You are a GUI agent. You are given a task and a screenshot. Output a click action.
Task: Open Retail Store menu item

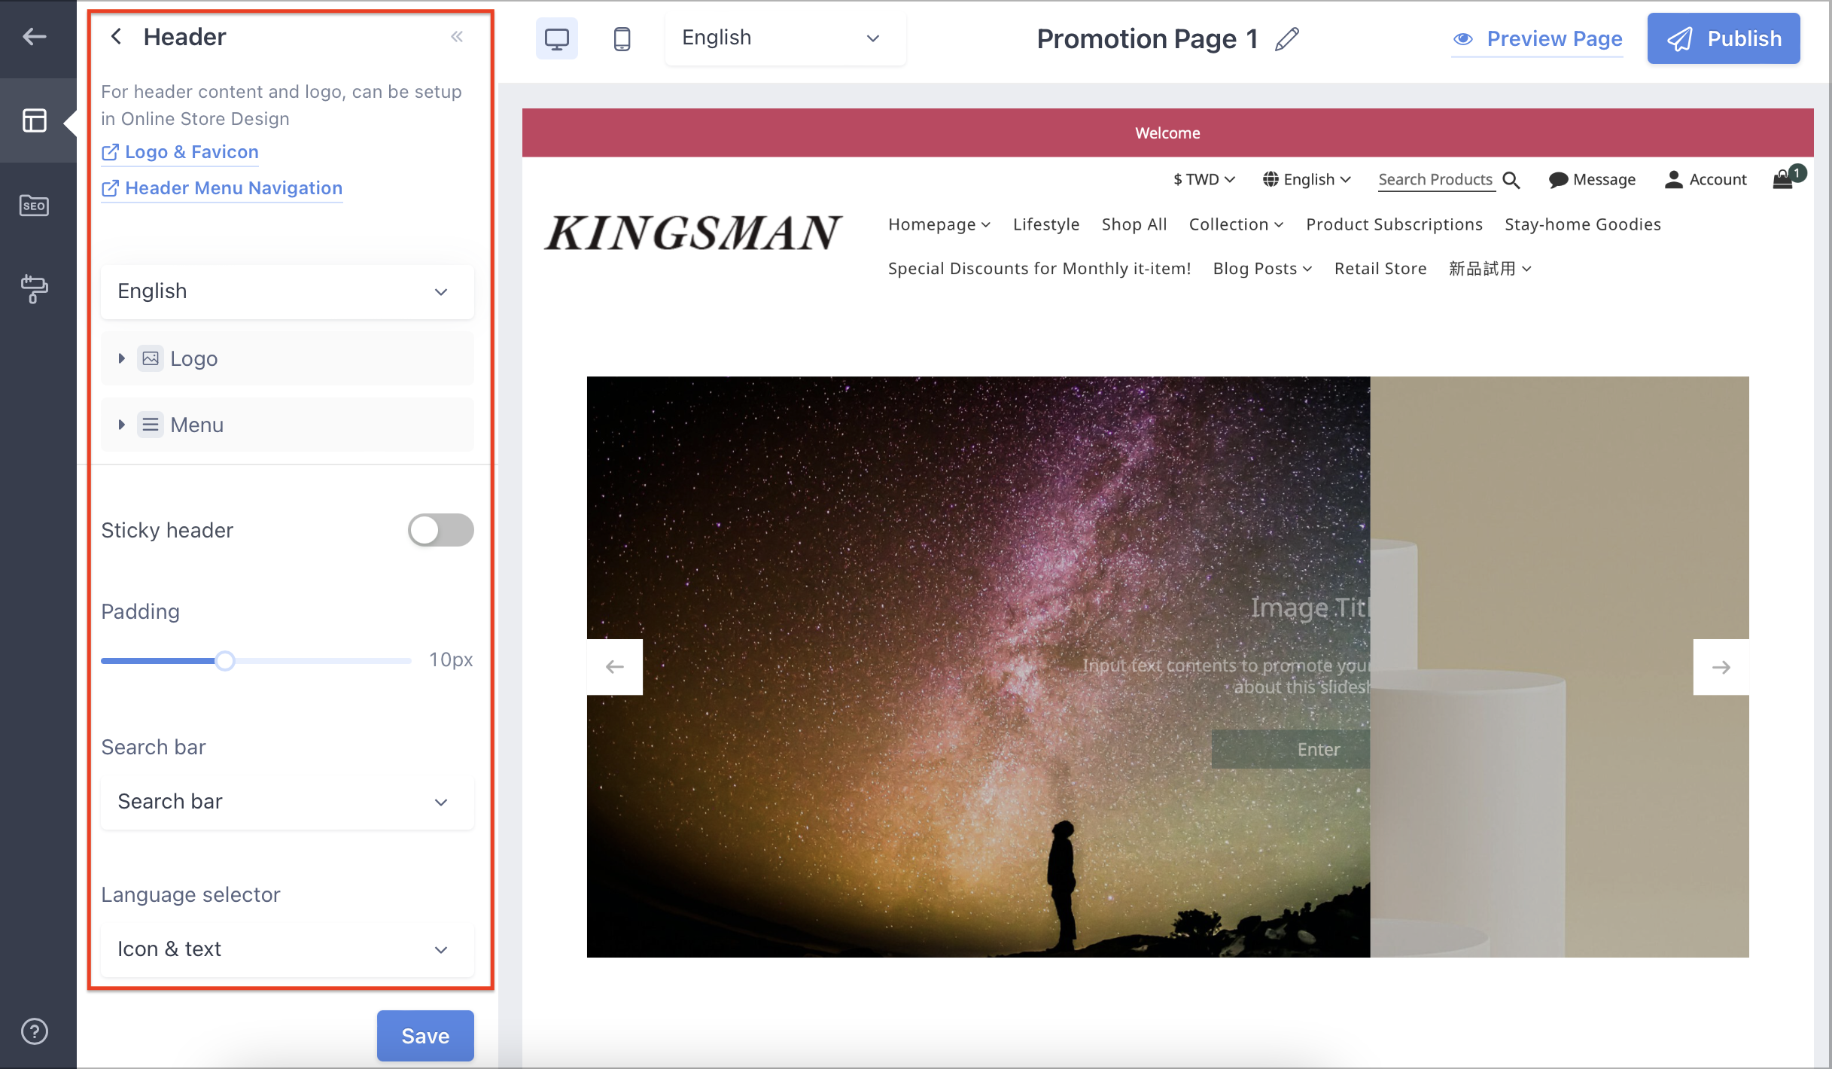[1380, 269]
